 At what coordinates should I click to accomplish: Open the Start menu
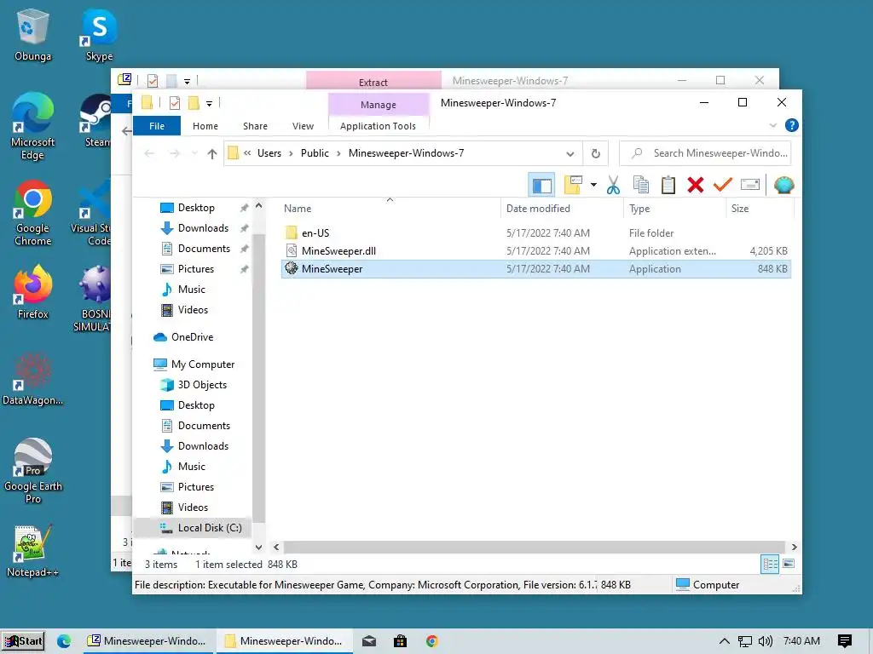point(23,641)
